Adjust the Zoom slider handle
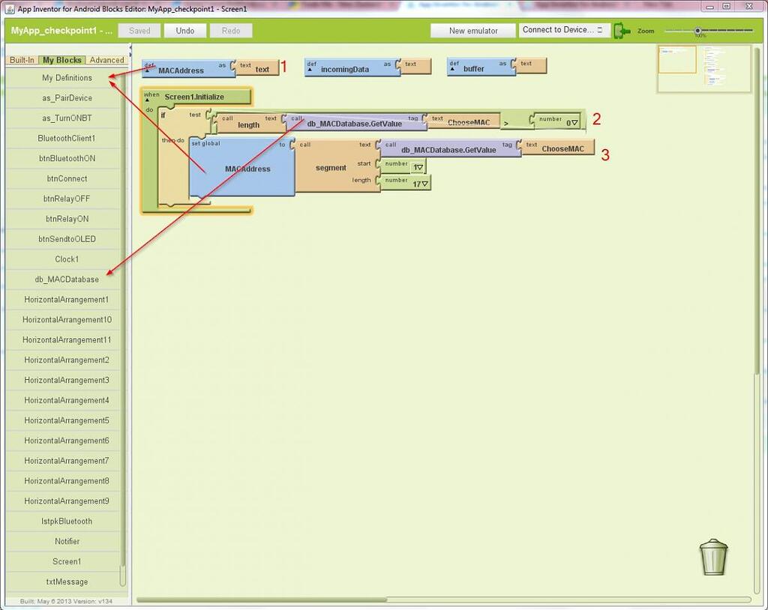The height and width of the screenshot is (610, 768). point(697,31)
